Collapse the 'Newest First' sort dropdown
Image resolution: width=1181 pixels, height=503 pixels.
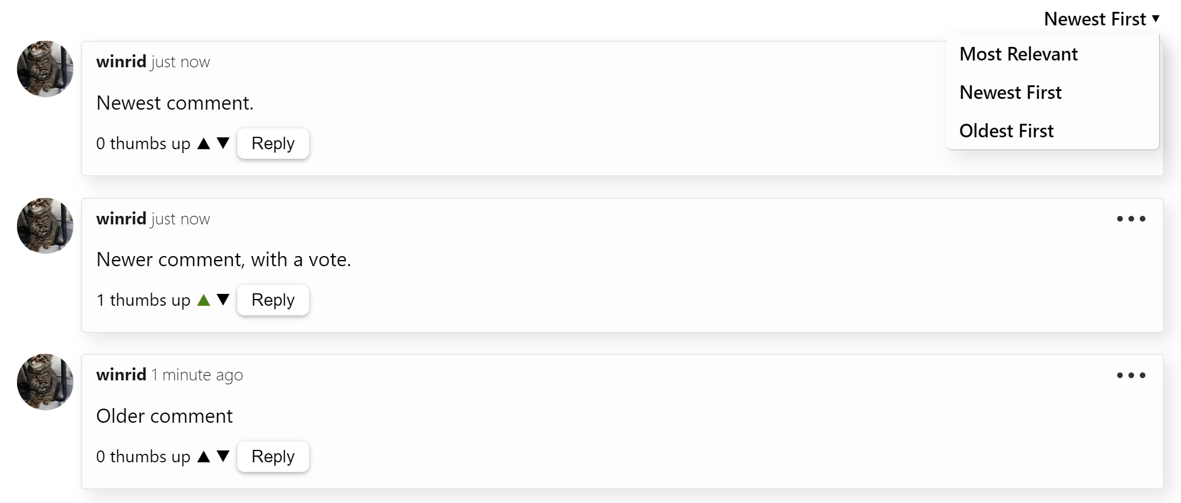tap(1101, 19)
